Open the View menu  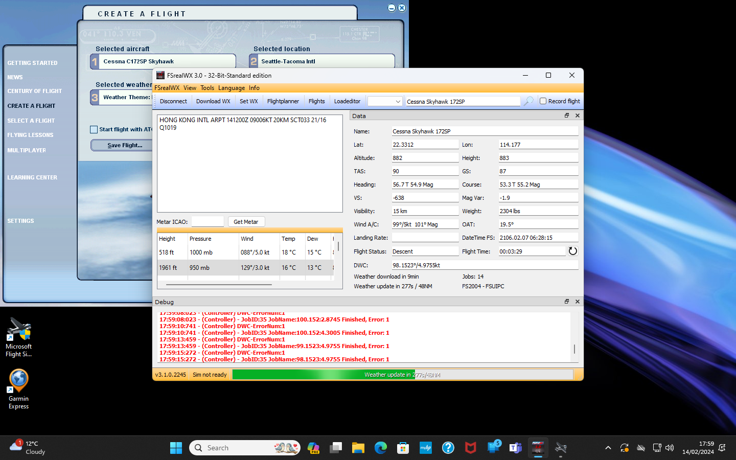click(190, 88)
